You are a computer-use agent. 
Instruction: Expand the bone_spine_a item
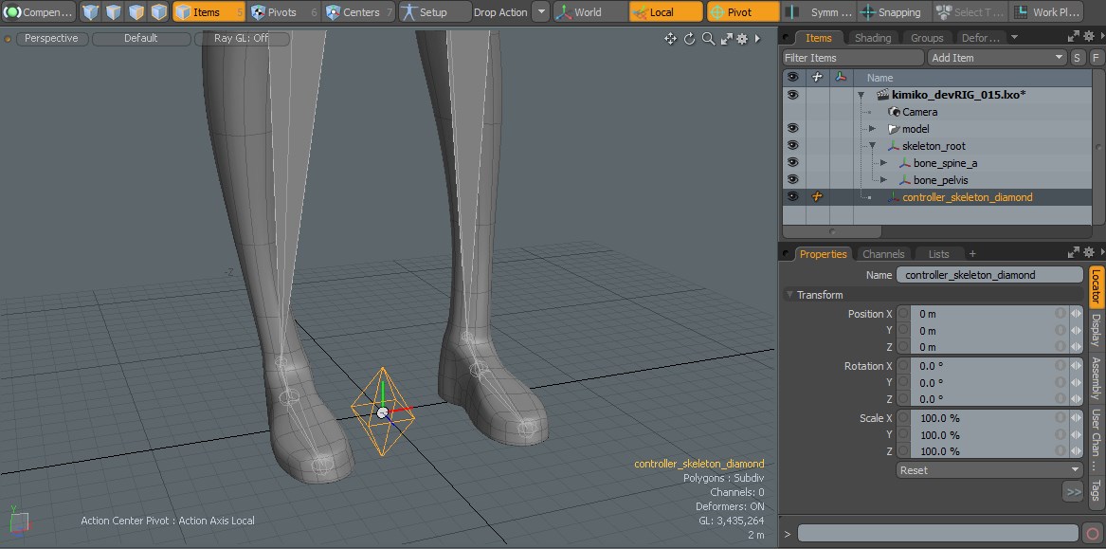coord(884,163)
